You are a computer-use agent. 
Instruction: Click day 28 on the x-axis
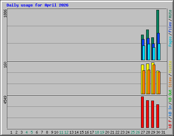point(148,132)
